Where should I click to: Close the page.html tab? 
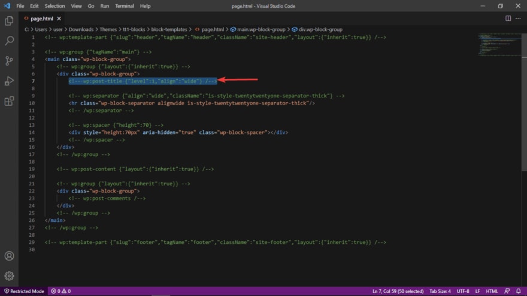tap(59, 19)
